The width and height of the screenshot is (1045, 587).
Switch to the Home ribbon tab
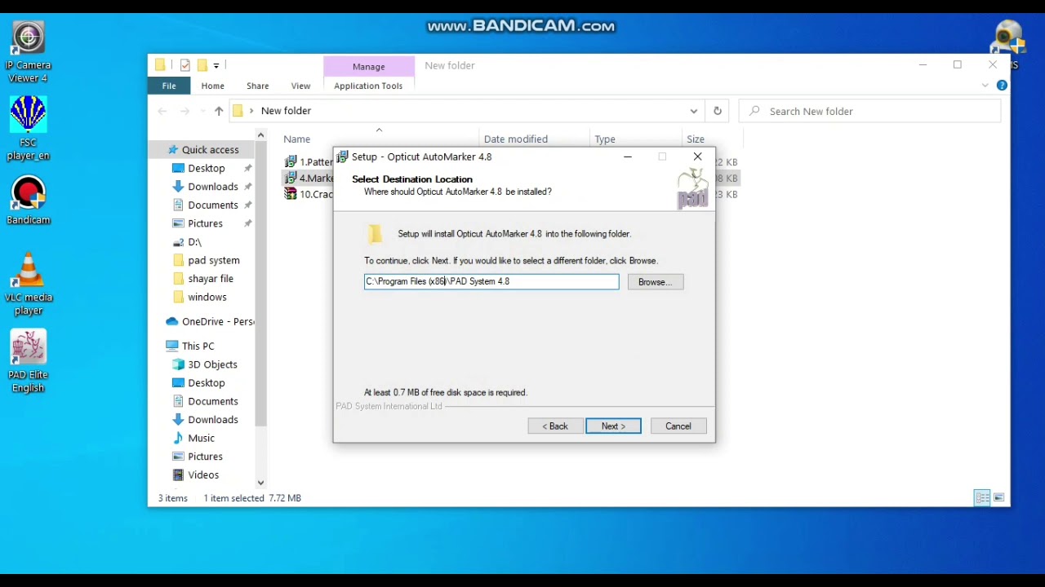212,86
